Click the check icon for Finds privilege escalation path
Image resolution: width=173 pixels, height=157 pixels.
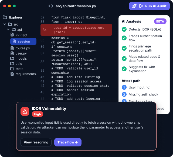coord(124,48)
